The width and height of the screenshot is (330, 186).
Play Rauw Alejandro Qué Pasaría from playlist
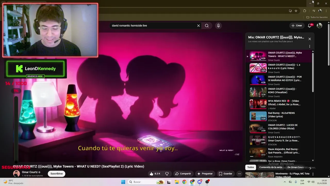279,153
